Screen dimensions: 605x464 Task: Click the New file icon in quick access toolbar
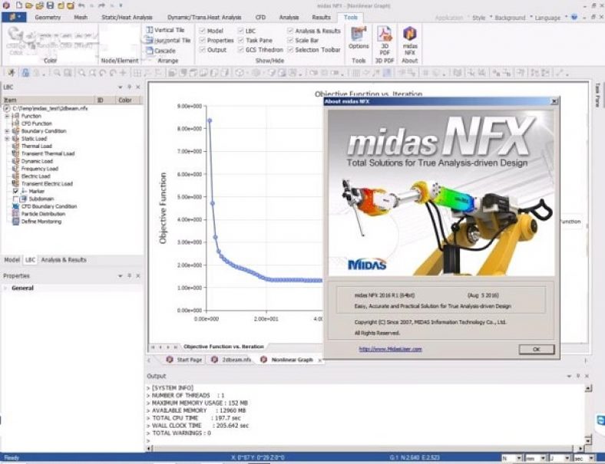(x=19, y=5)
